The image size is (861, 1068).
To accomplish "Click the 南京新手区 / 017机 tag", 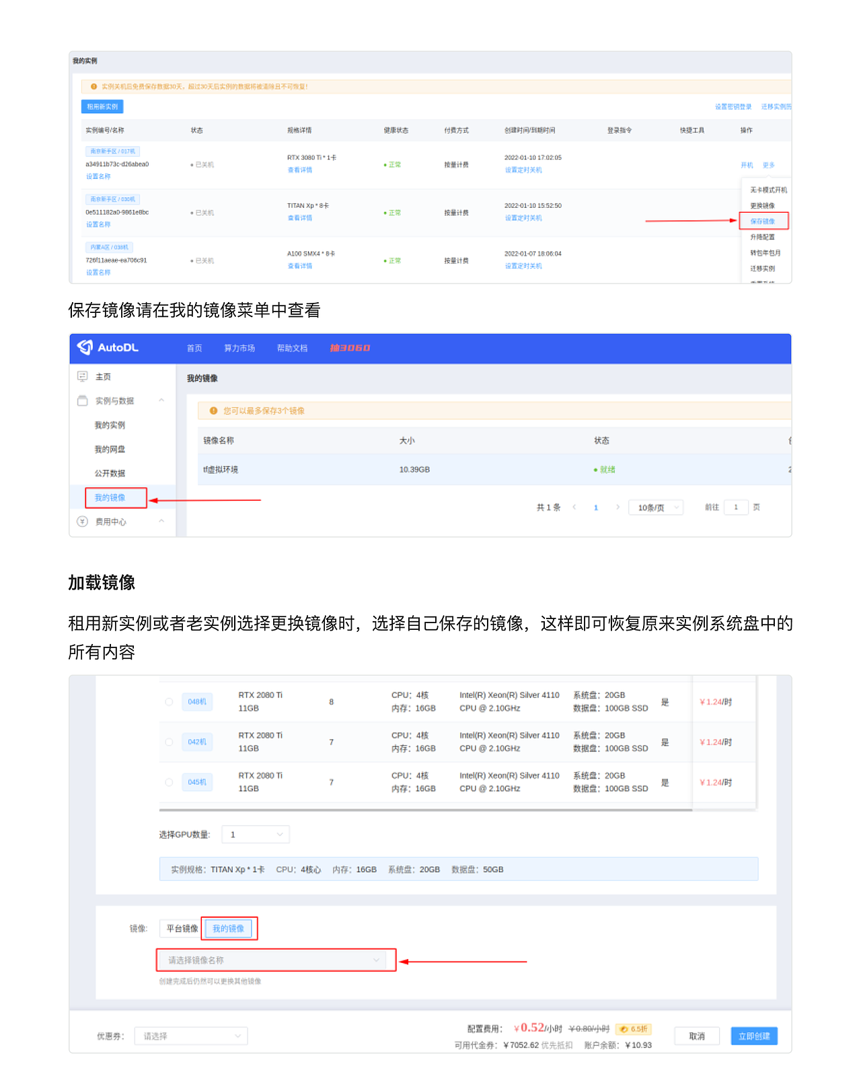I will (112, 151).
